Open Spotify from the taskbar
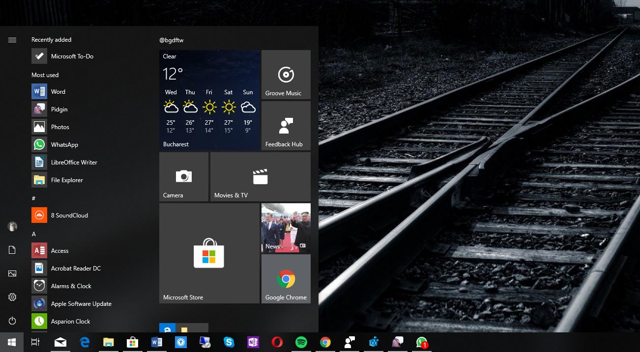The image size is (640, 352). click(301, 342)
